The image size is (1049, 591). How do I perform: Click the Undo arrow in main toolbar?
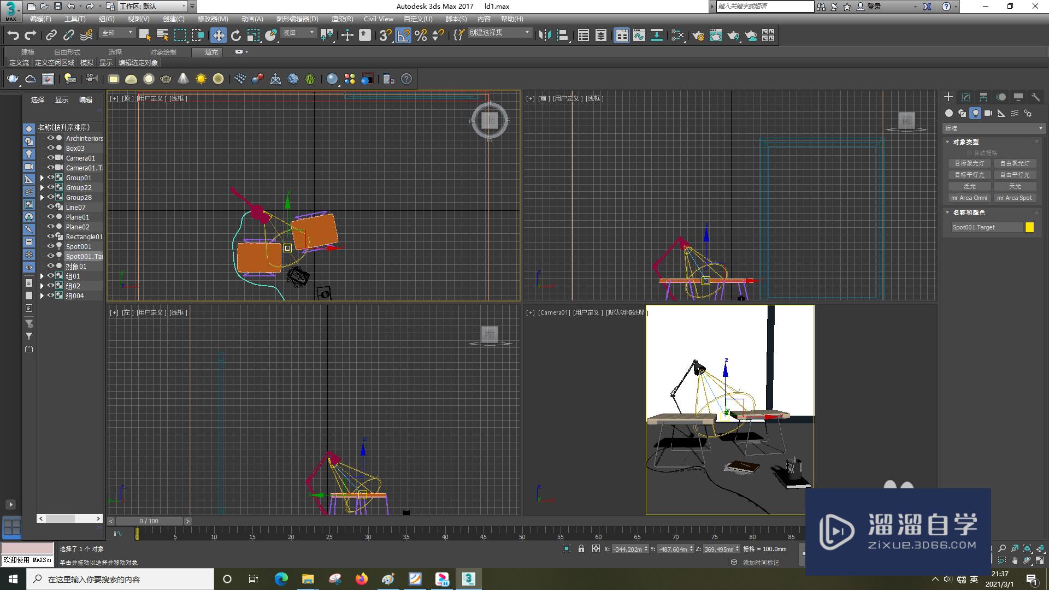13,36
